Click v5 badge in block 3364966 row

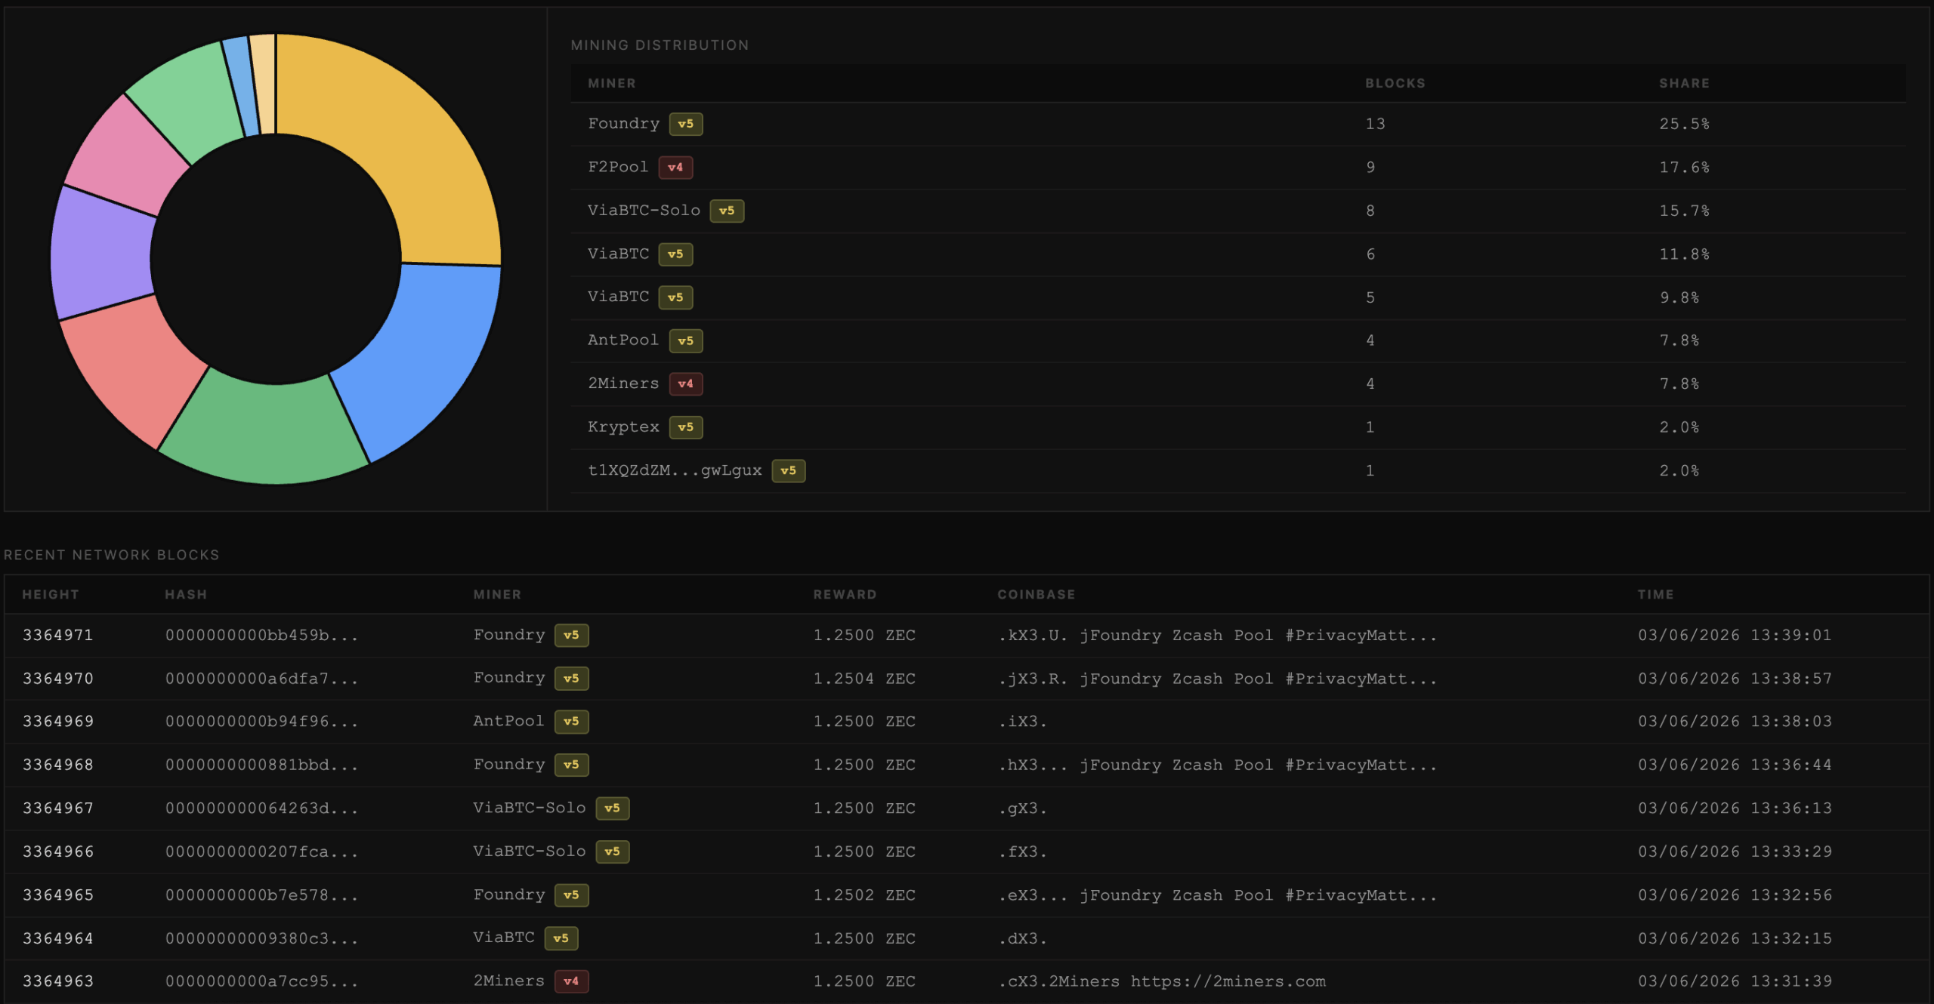tap(612, 852)
